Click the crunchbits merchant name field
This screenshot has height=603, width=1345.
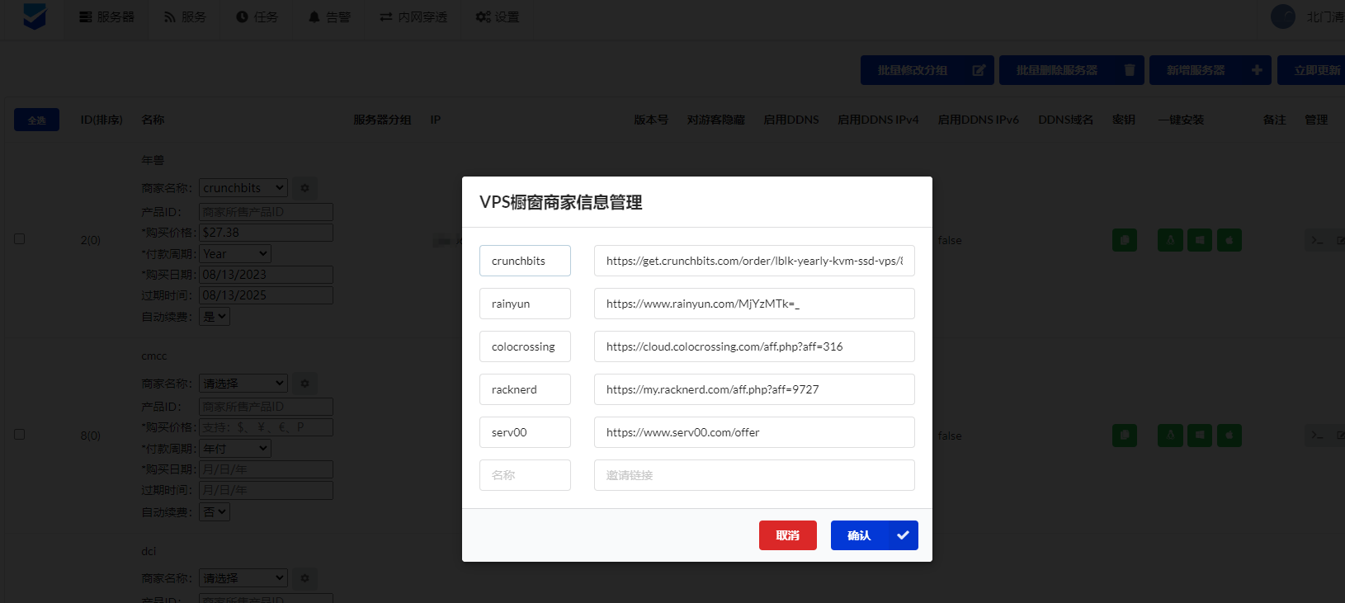click(525, 261)
